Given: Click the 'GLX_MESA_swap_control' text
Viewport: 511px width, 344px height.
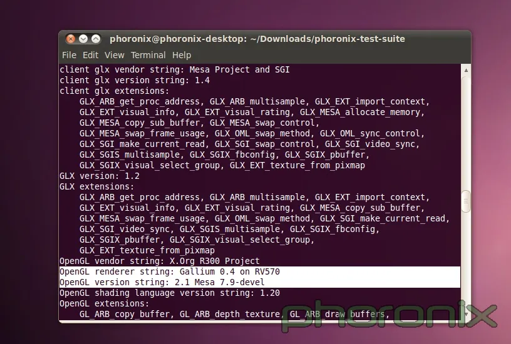Looking at the screenshot, I should 262,123.
